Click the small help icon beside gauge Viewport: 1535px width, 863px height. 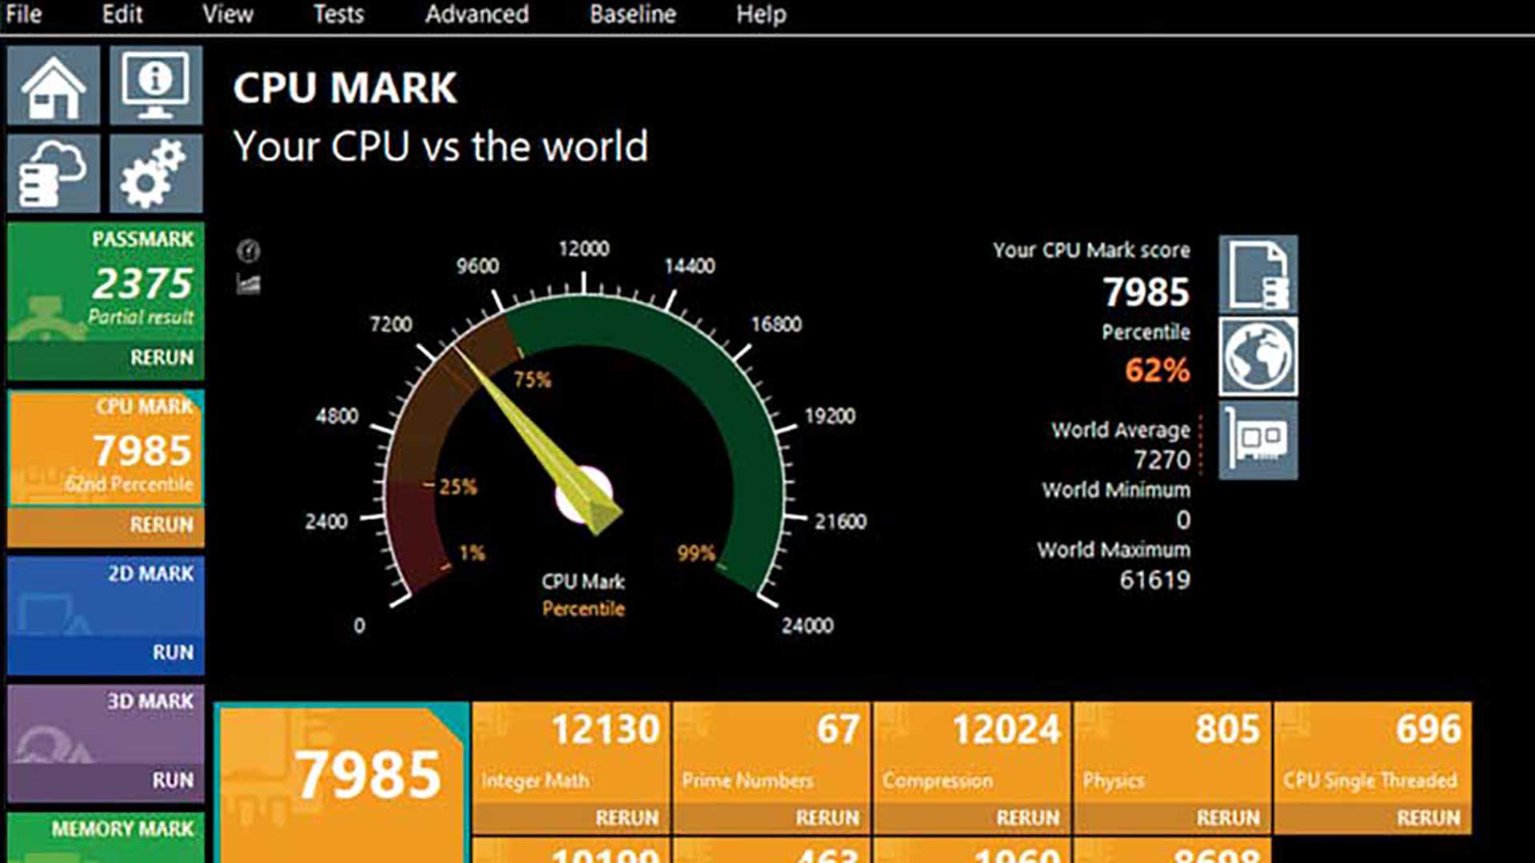[249, 251]
